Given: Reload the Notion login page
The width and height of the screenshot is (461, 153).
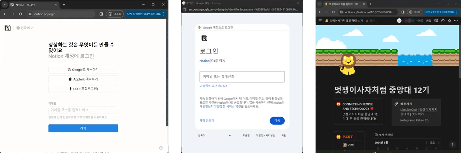Looking at the screenshot, I should 21,14.
